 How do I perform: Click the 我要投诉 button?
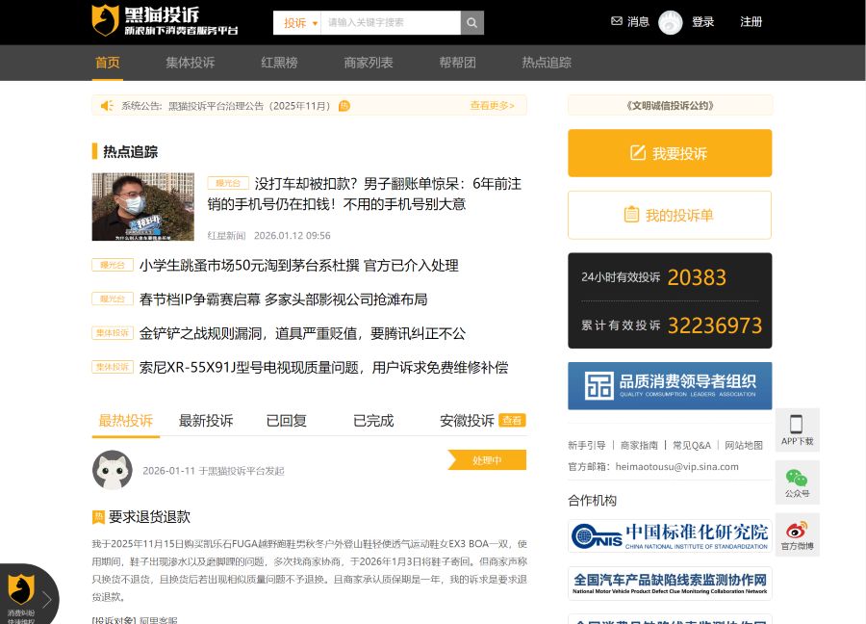coord(669,153)
